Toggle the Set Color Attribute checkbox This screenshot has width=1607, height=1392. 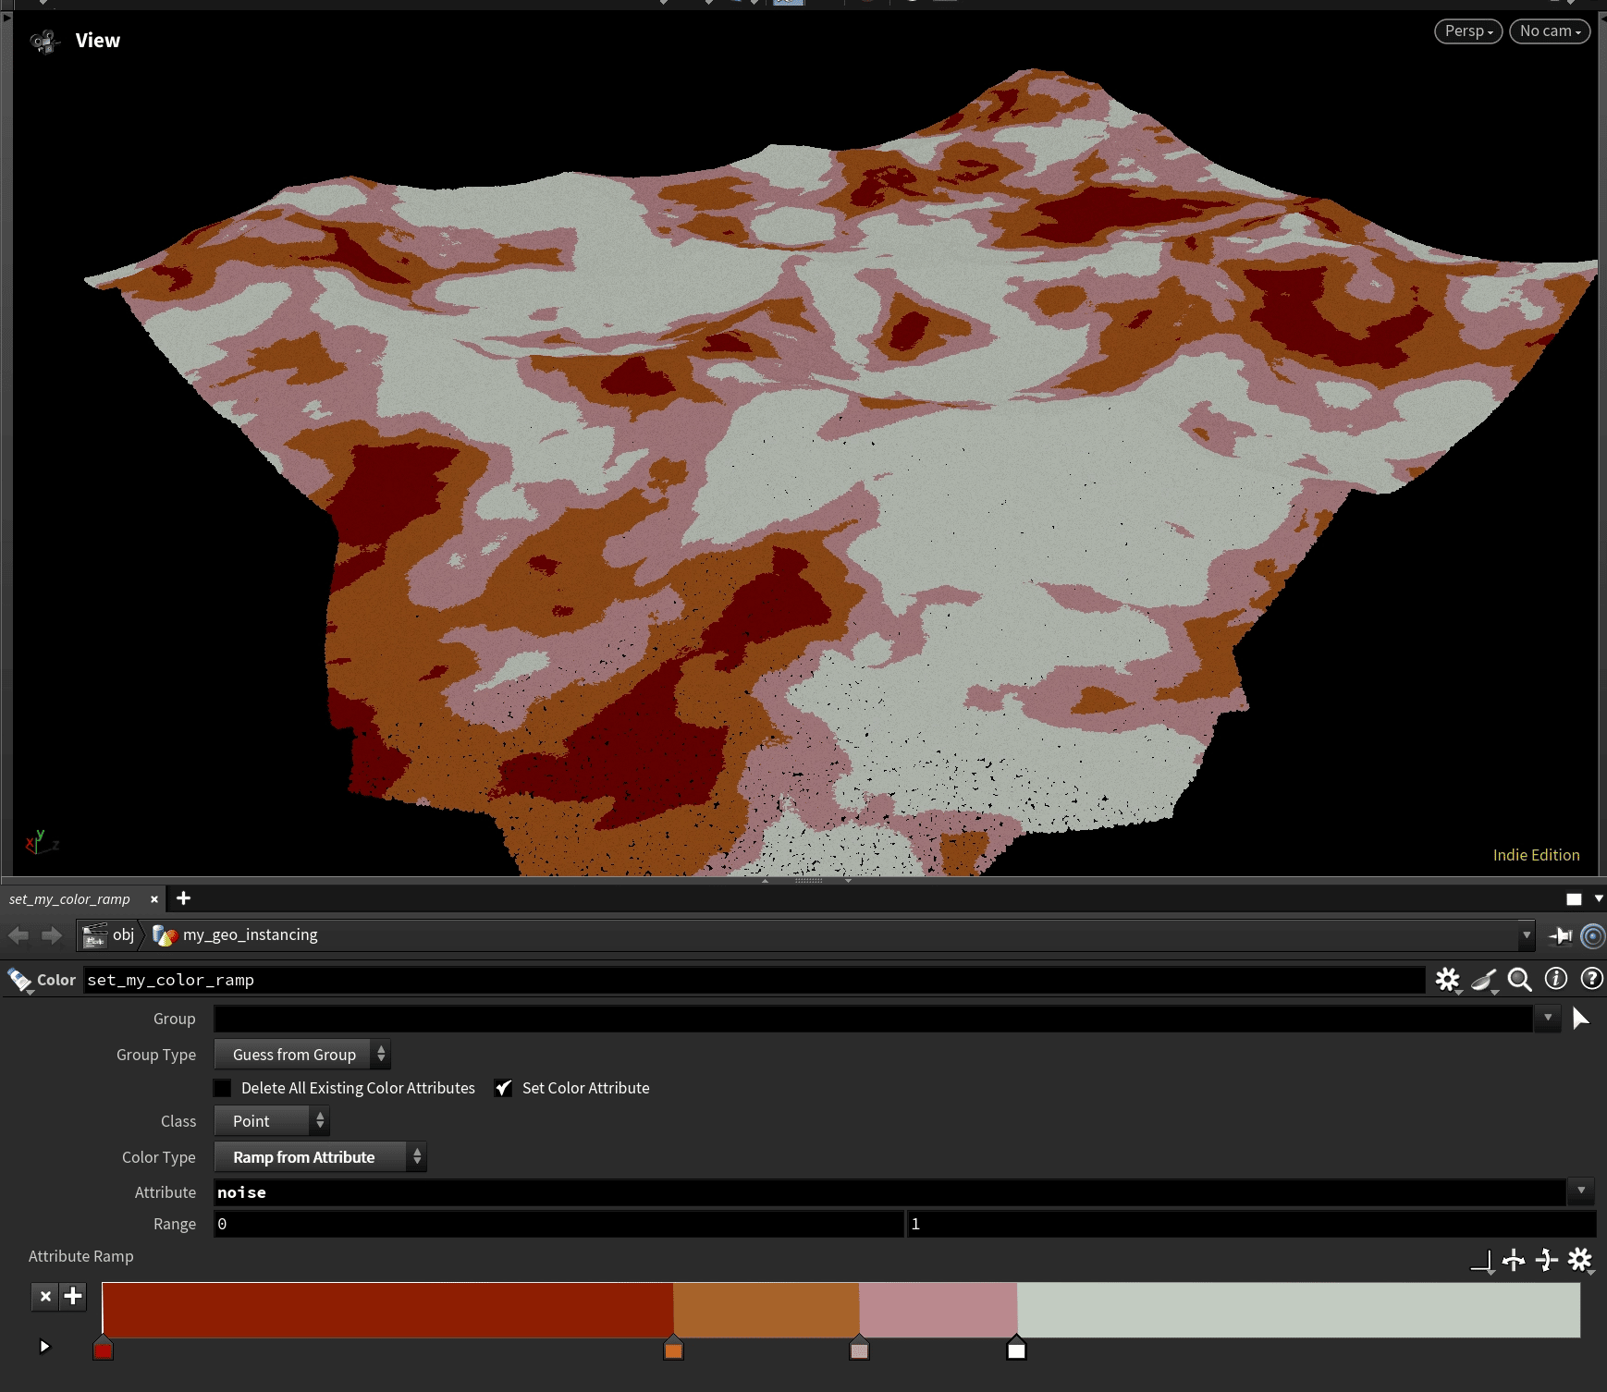pos(504,1088)
